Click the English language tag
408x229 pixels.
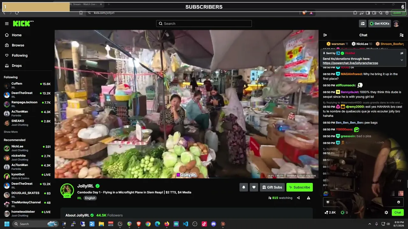pos(90,198)
